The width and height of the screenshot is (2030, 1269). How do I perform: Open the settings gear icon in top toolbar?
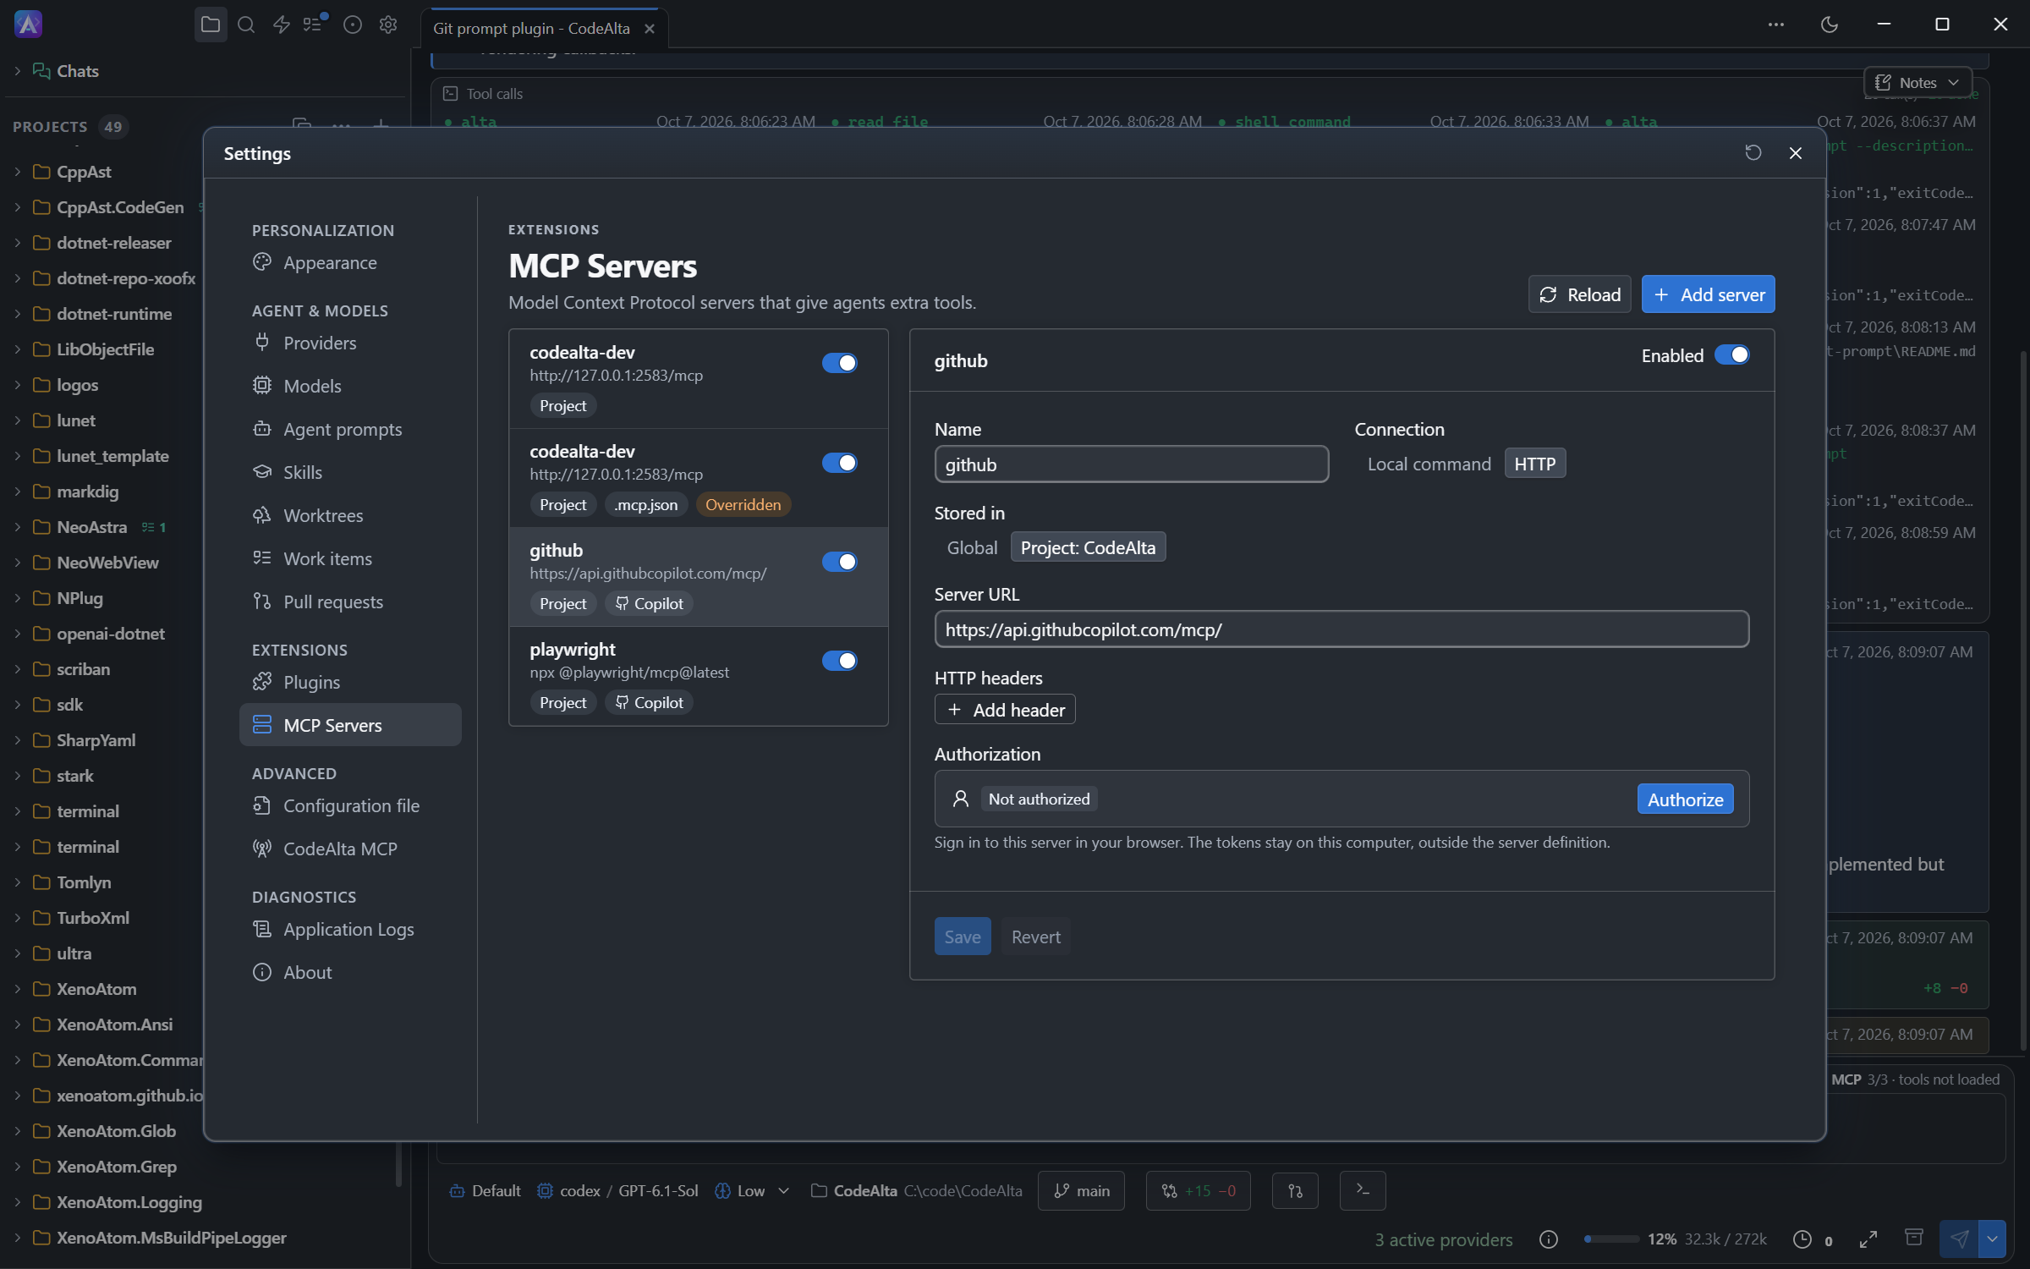coord(388,25)
